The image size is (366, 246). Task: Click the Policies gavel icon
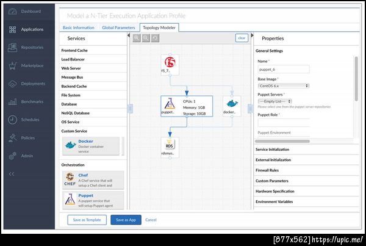[13, 138]
